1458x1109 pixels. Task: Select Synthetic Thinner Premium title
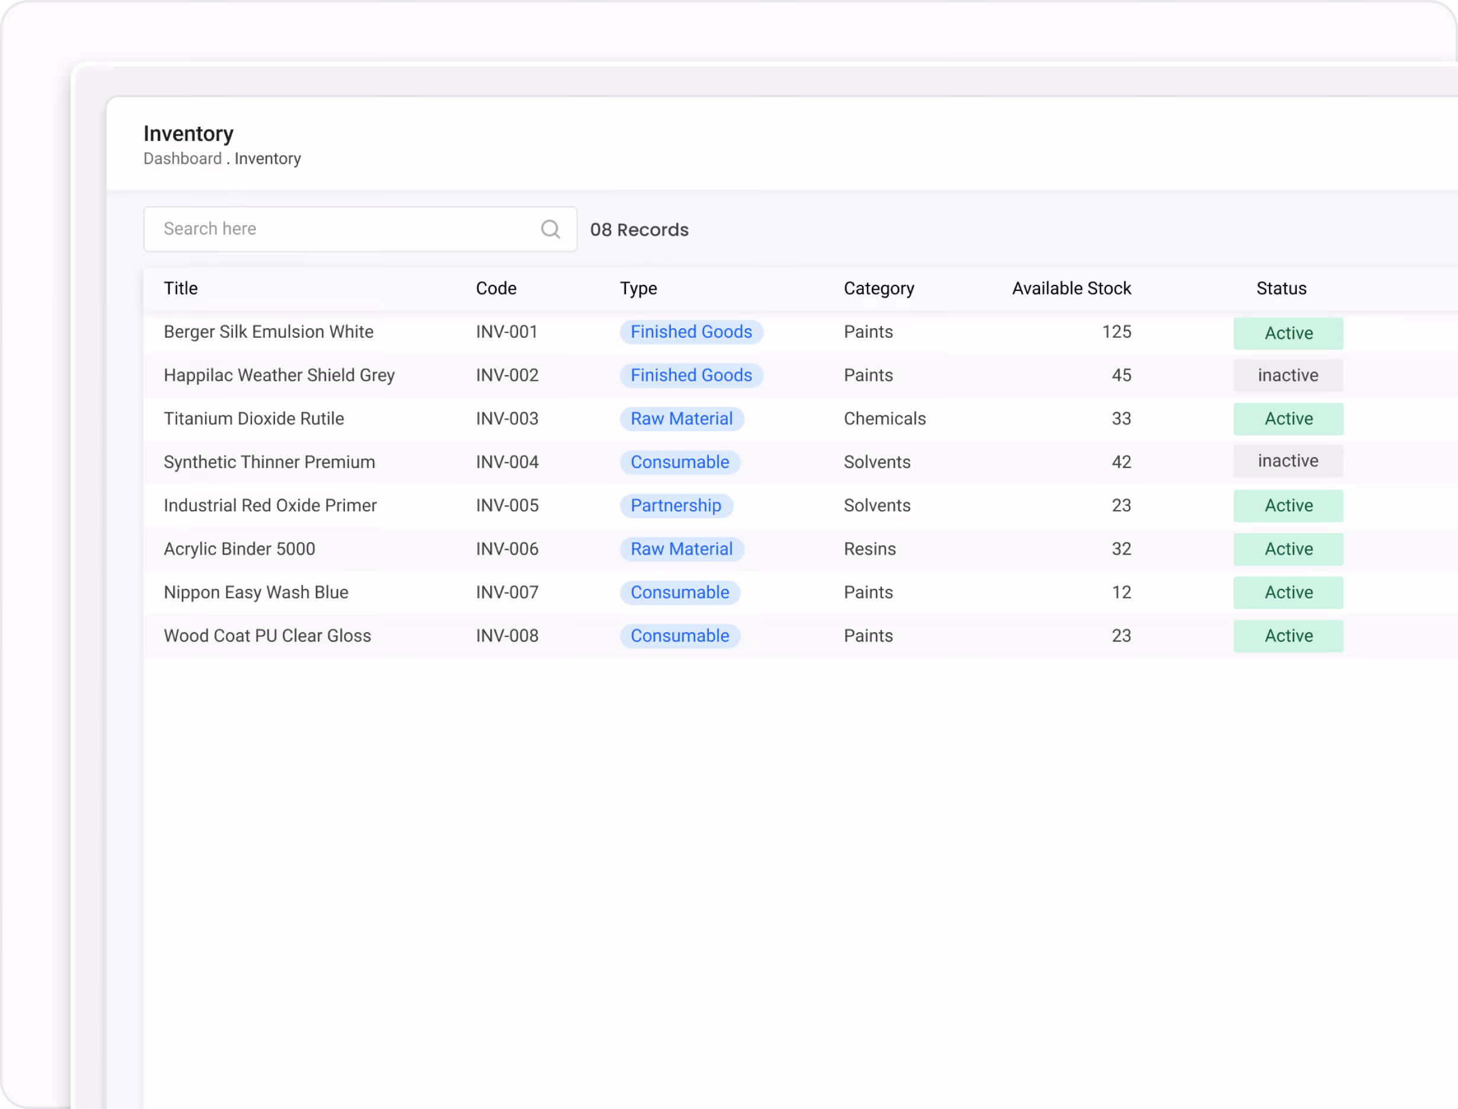[x=270, y=462]
